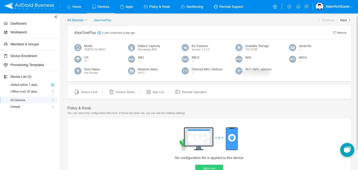Screen dimensions: 358x170
Task: Open Remote Operation
Action: pos(191,92)
